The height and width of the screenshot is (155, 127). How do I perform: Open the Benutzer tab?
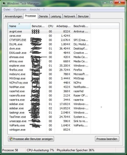(x=83, y=16)
